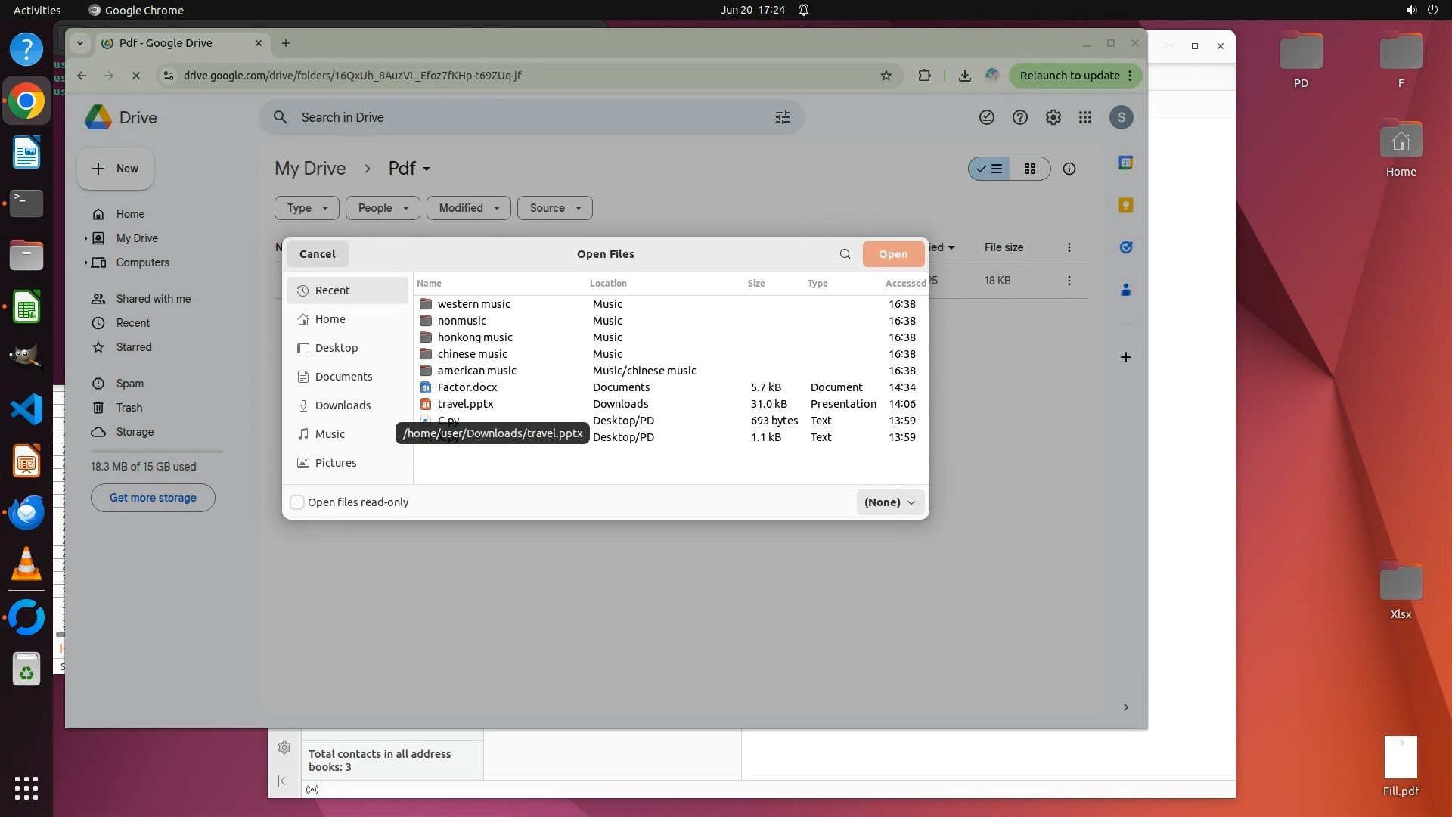The width and height of the screenshot is (1452, 817).
Task: Enable Open files read-only checkbox
Action: [x=297, y=502]
